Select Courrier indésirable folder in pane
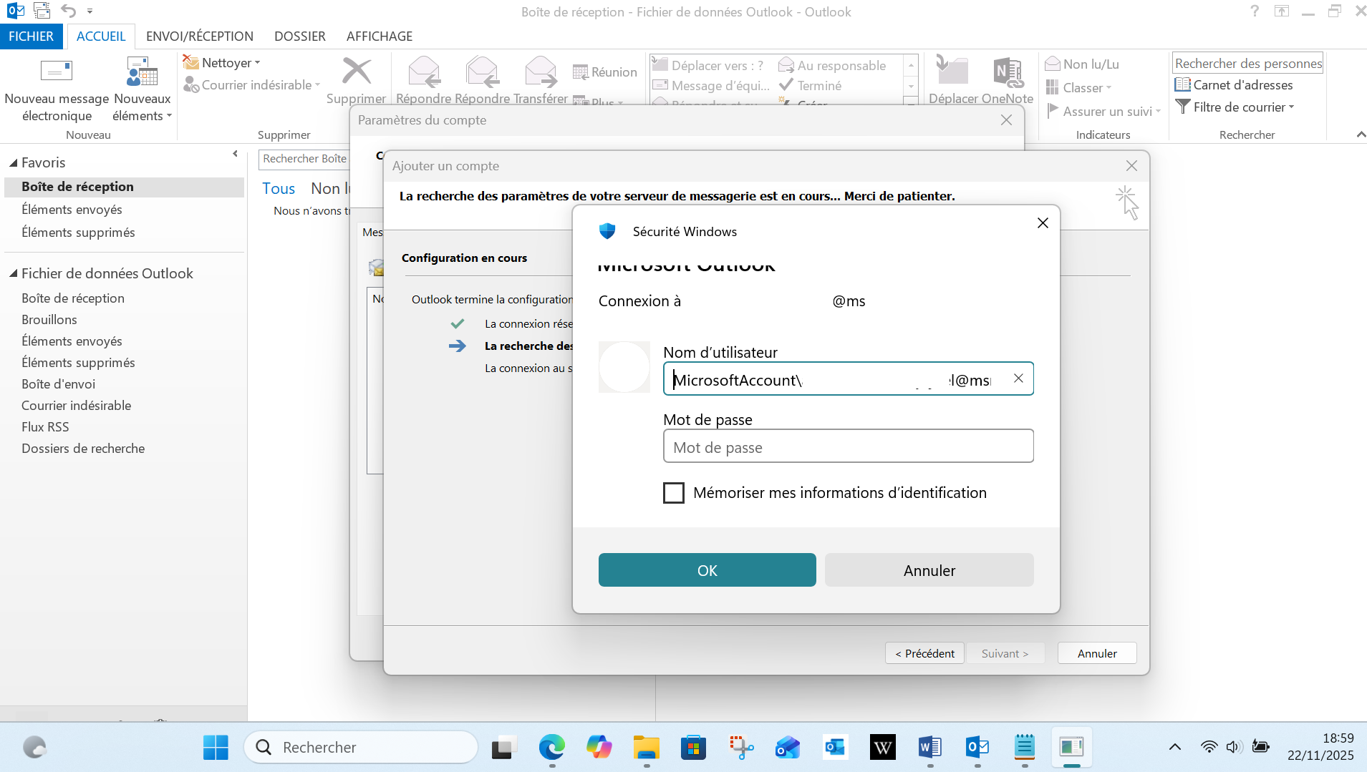This screenshot has width=1367, height=772. tap(77, 406)
